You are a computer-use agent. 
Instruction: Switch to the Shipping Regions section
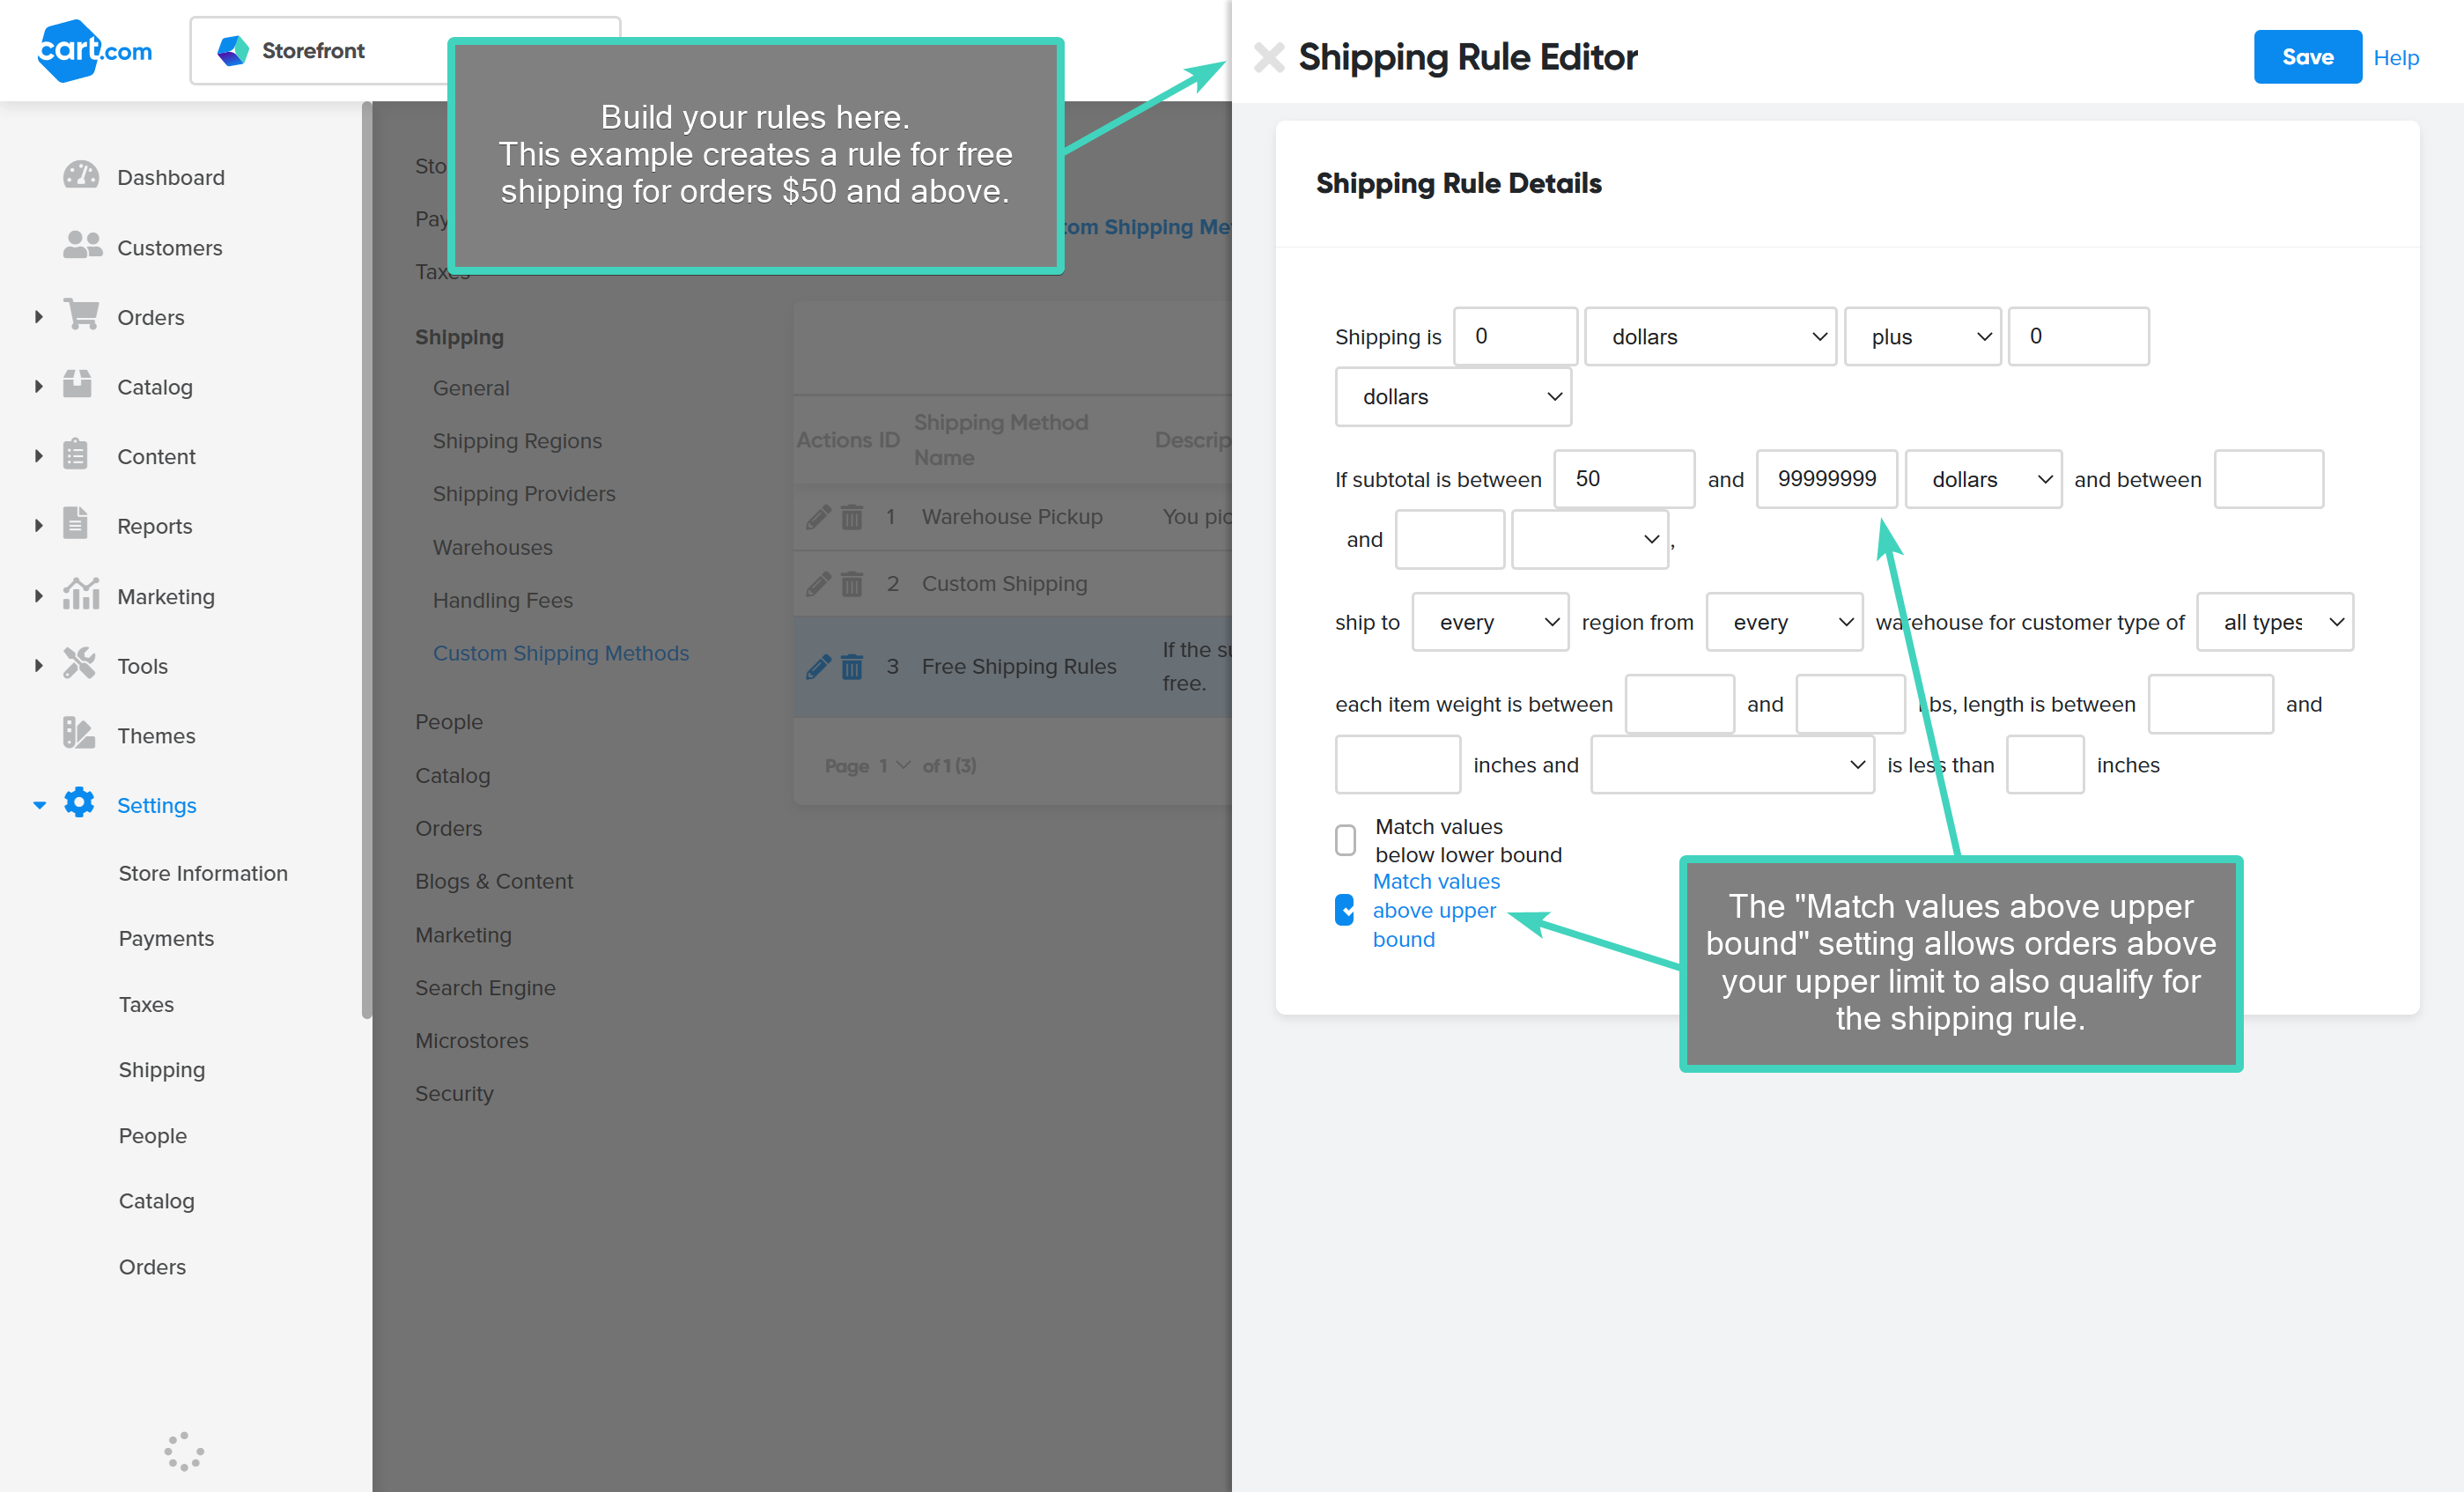[517, 440]
